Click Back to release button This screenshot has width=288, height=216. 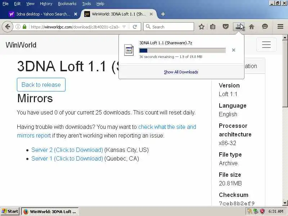tap(41, 85)
